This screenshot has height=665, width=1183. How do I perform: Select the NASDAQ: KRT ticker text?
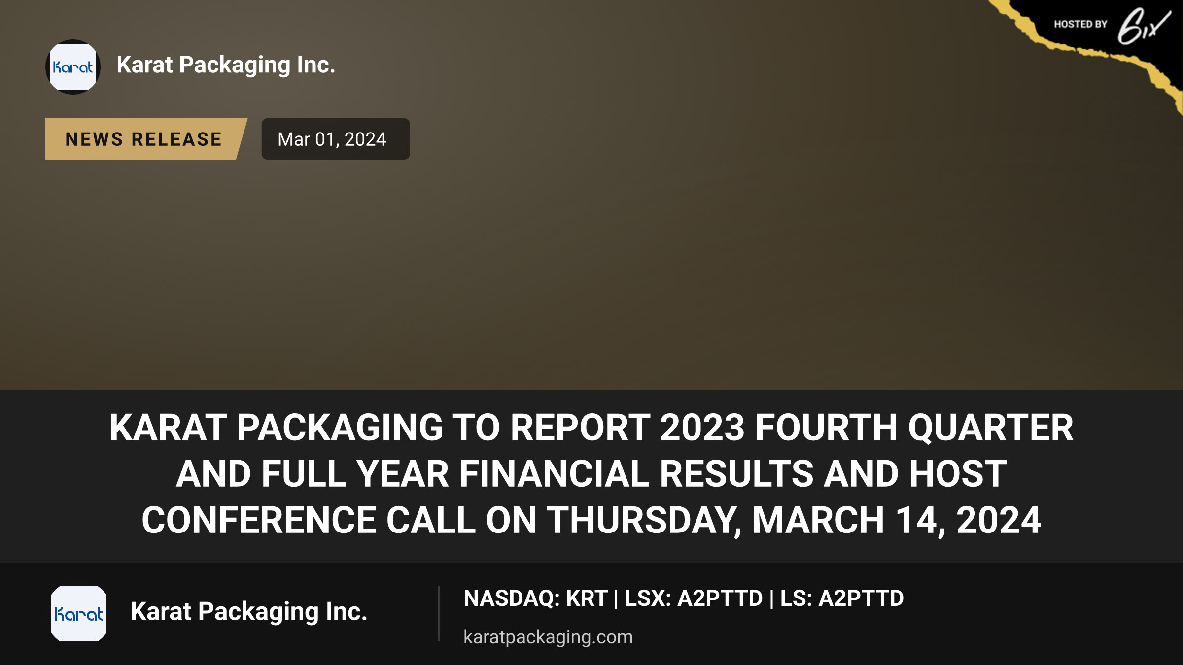pos(535,598)
